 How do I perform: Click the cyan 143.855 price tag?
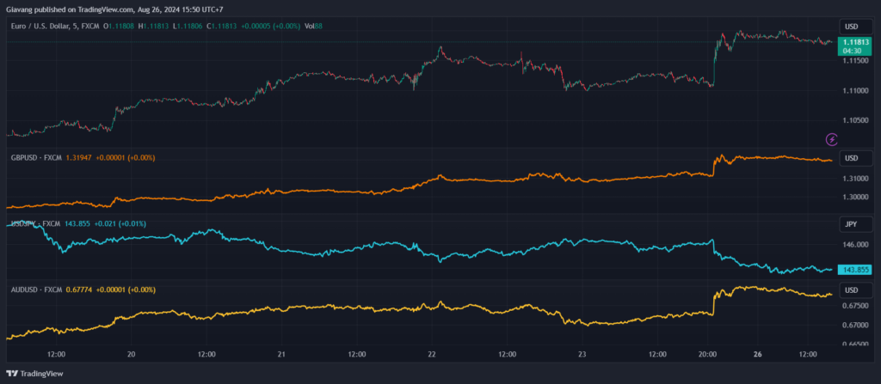click(855, 269)
